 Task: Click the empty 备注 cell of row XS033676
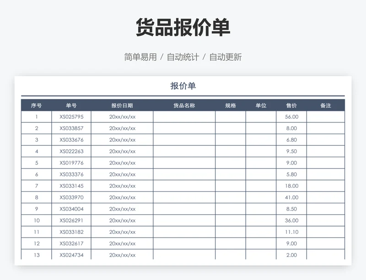(326, 140)
